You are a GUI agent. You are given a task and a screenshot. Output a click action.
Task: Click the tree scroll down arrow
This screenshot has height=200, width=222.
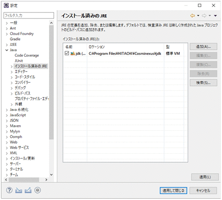click(x=51, y=175)
